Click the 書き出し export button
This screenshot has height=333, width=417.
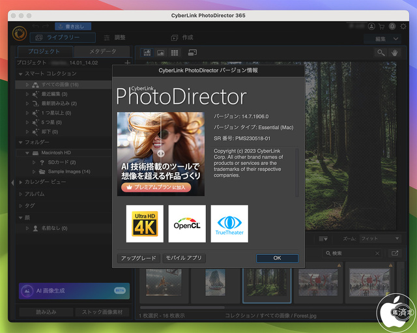click(x=73, y=26)
